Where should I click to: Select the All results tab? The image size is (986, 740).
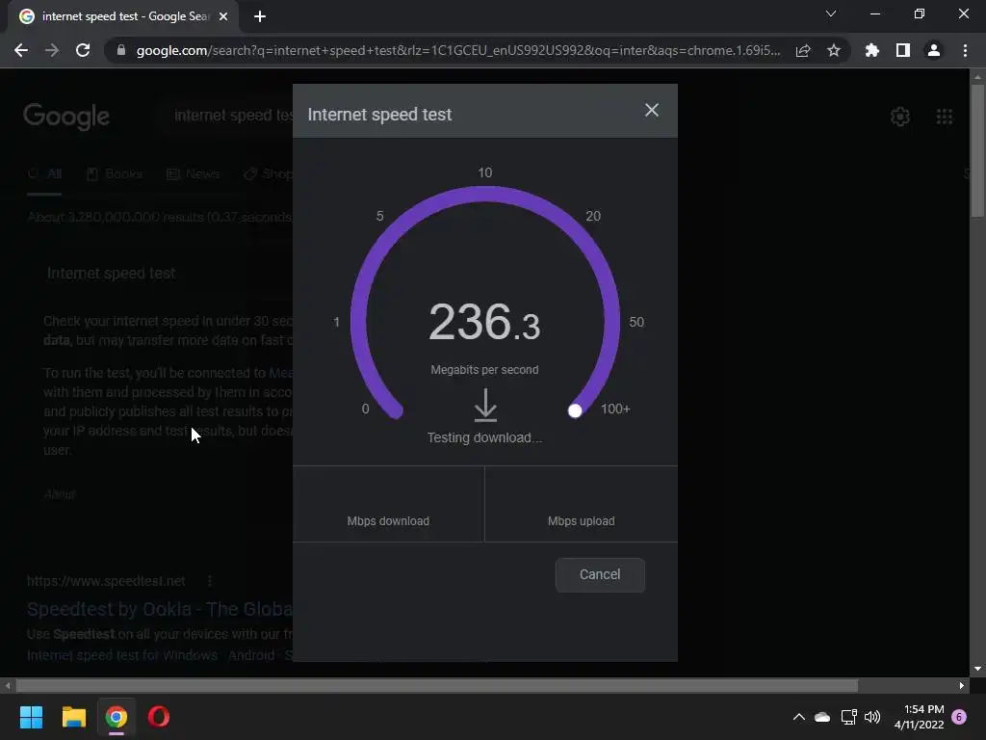(44, 173)
